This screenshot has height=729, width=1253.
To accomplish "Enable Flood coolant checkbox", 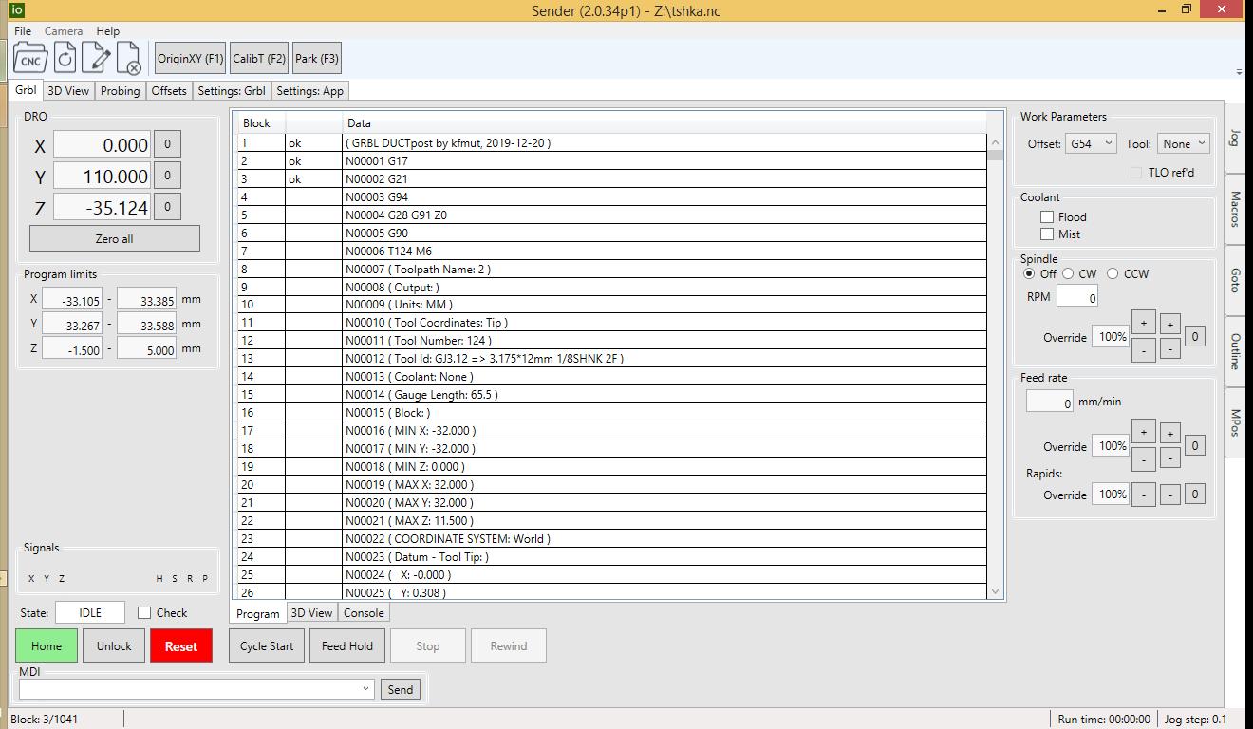I will pos(1047,217).
